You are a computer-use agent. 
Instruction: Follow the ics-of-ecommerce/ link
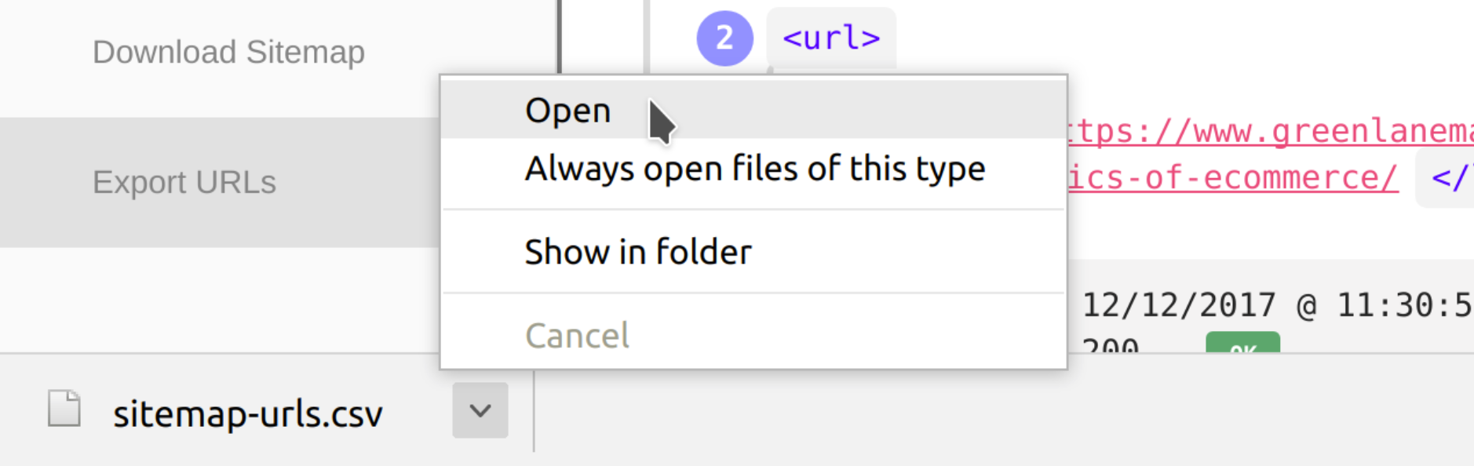(1232, 178)
